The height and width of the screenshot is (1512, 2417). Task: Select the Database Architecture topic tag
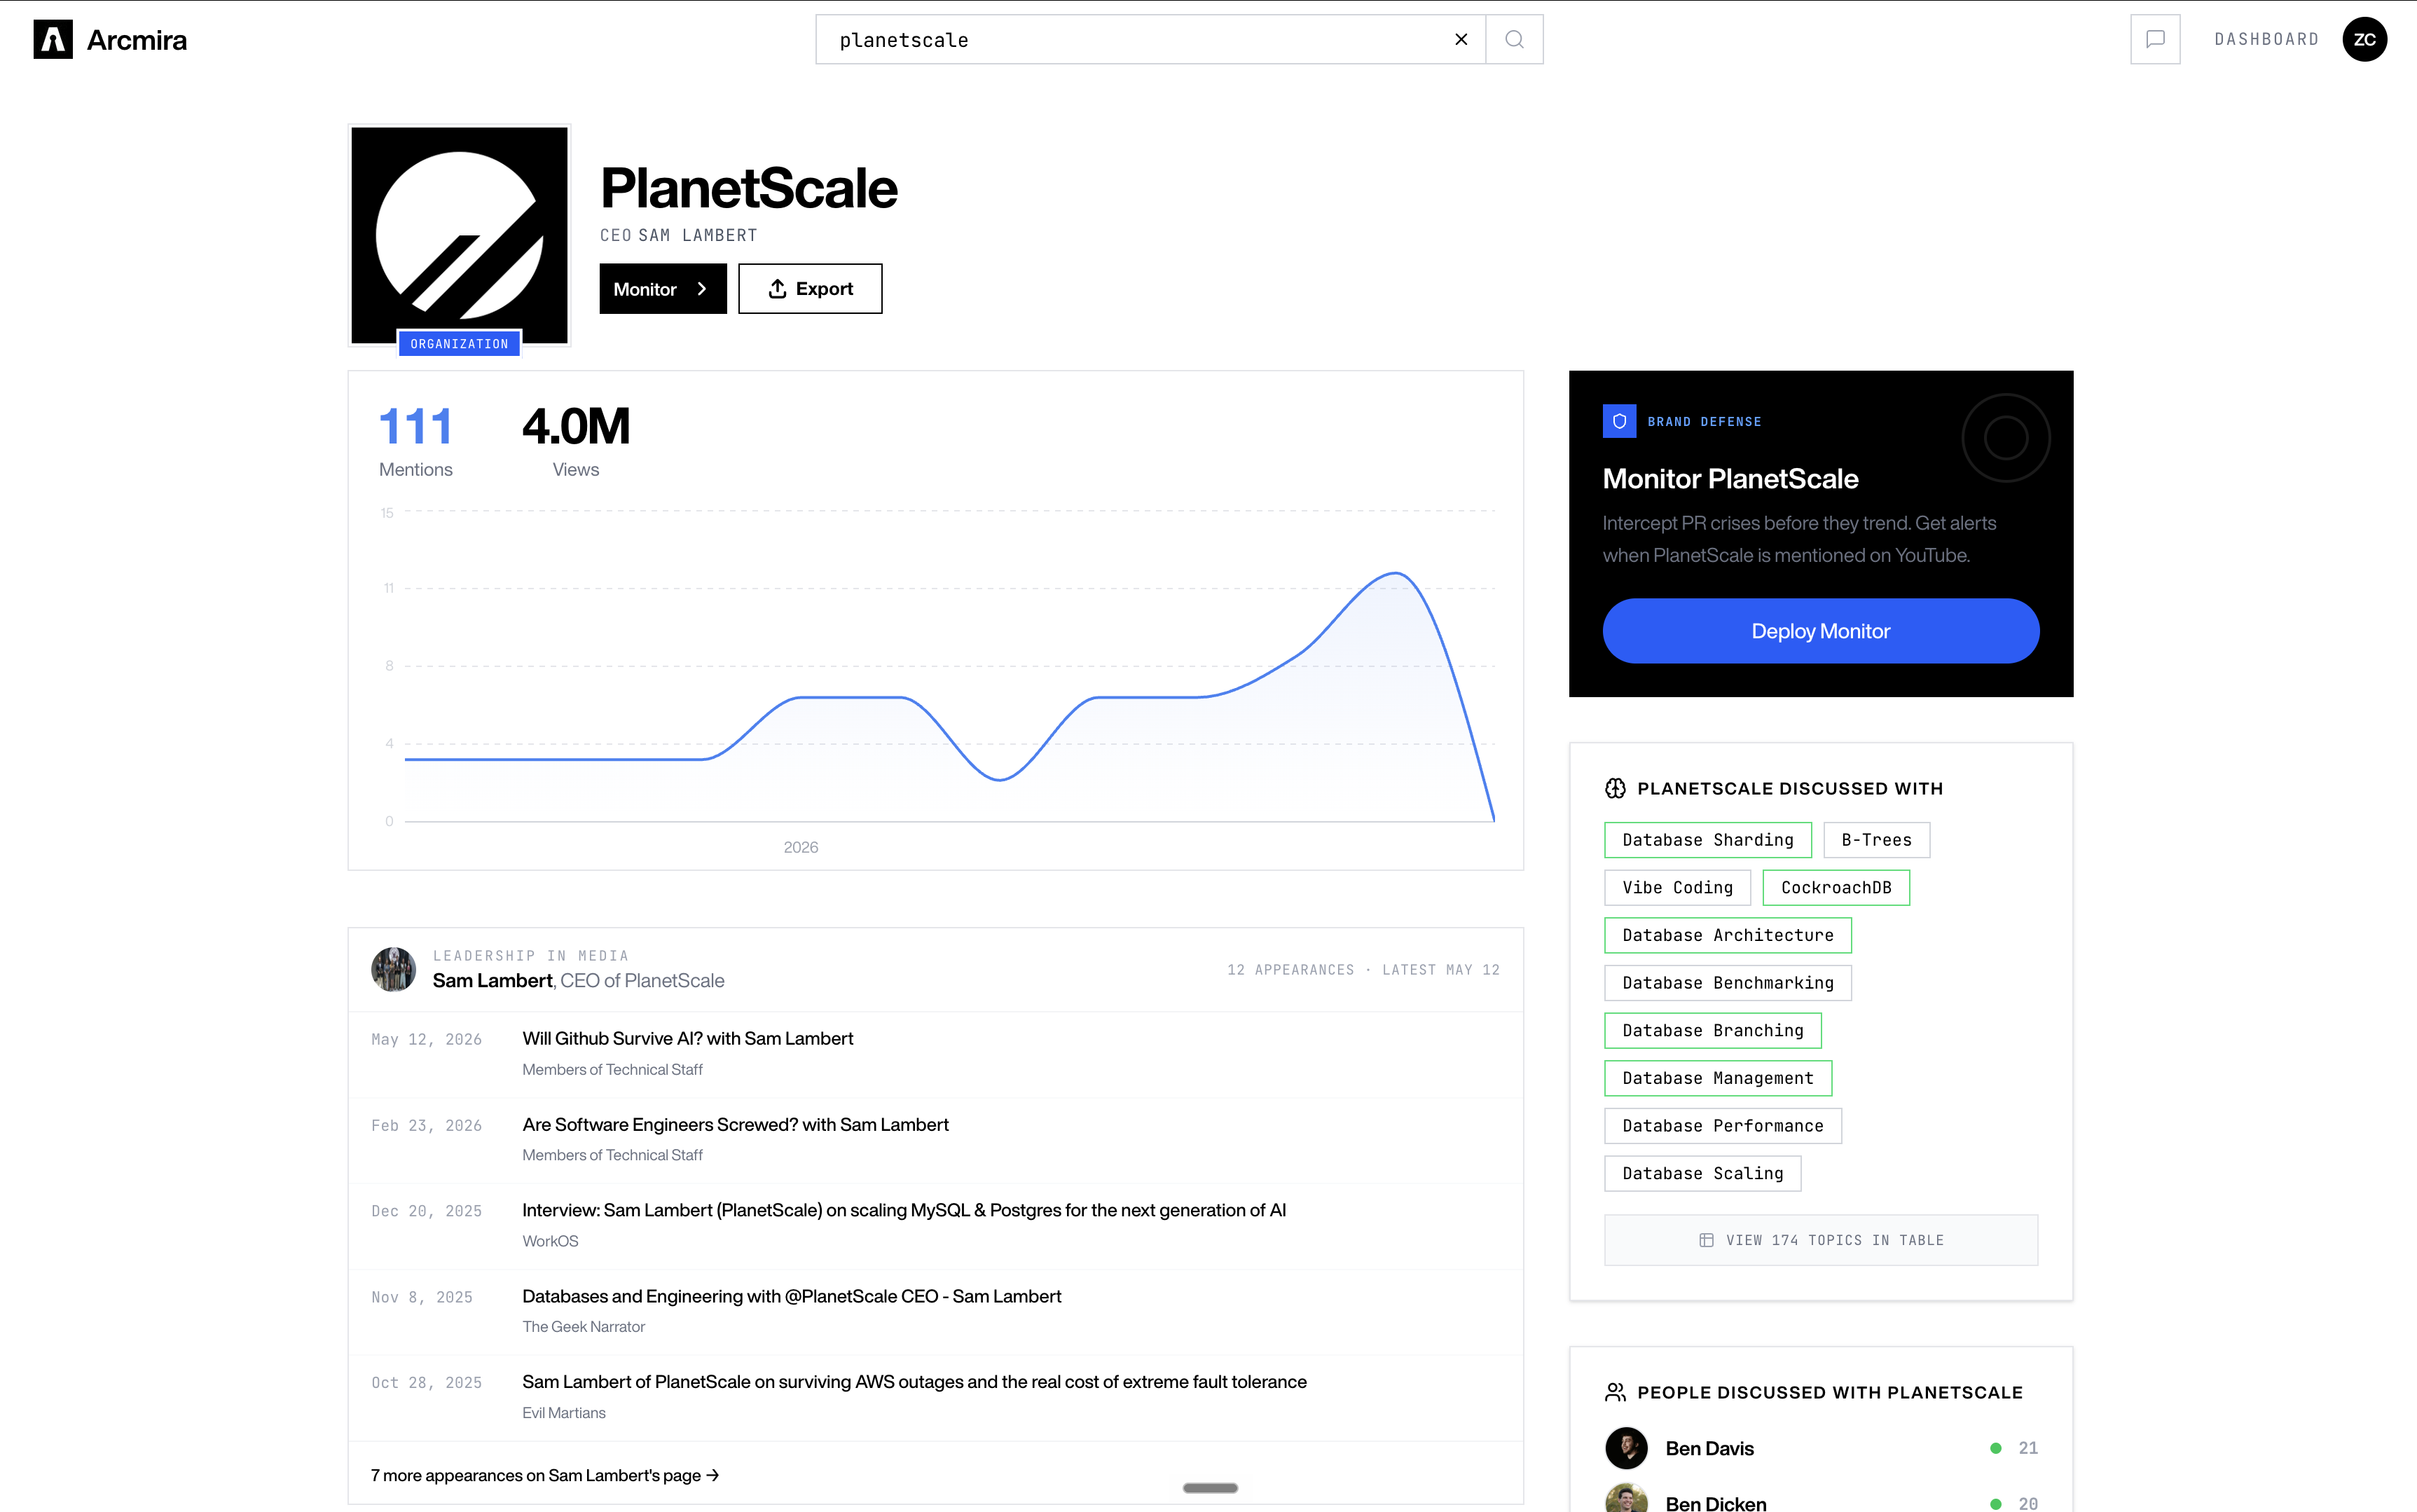coord(1728,935)
